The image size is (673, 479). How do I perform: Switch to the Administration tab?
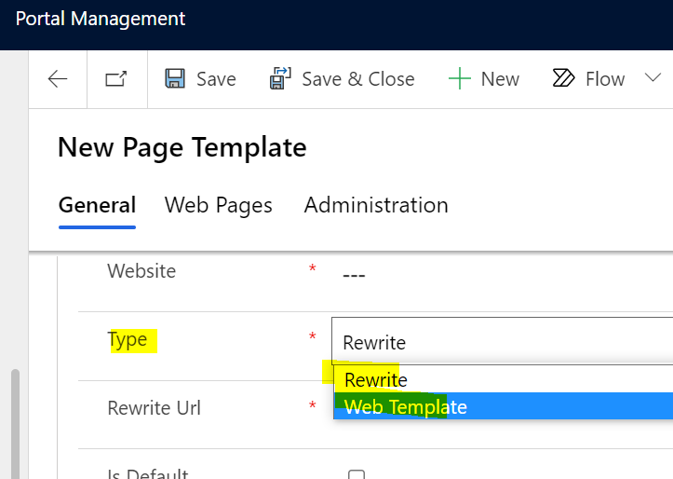pos(376,205)
